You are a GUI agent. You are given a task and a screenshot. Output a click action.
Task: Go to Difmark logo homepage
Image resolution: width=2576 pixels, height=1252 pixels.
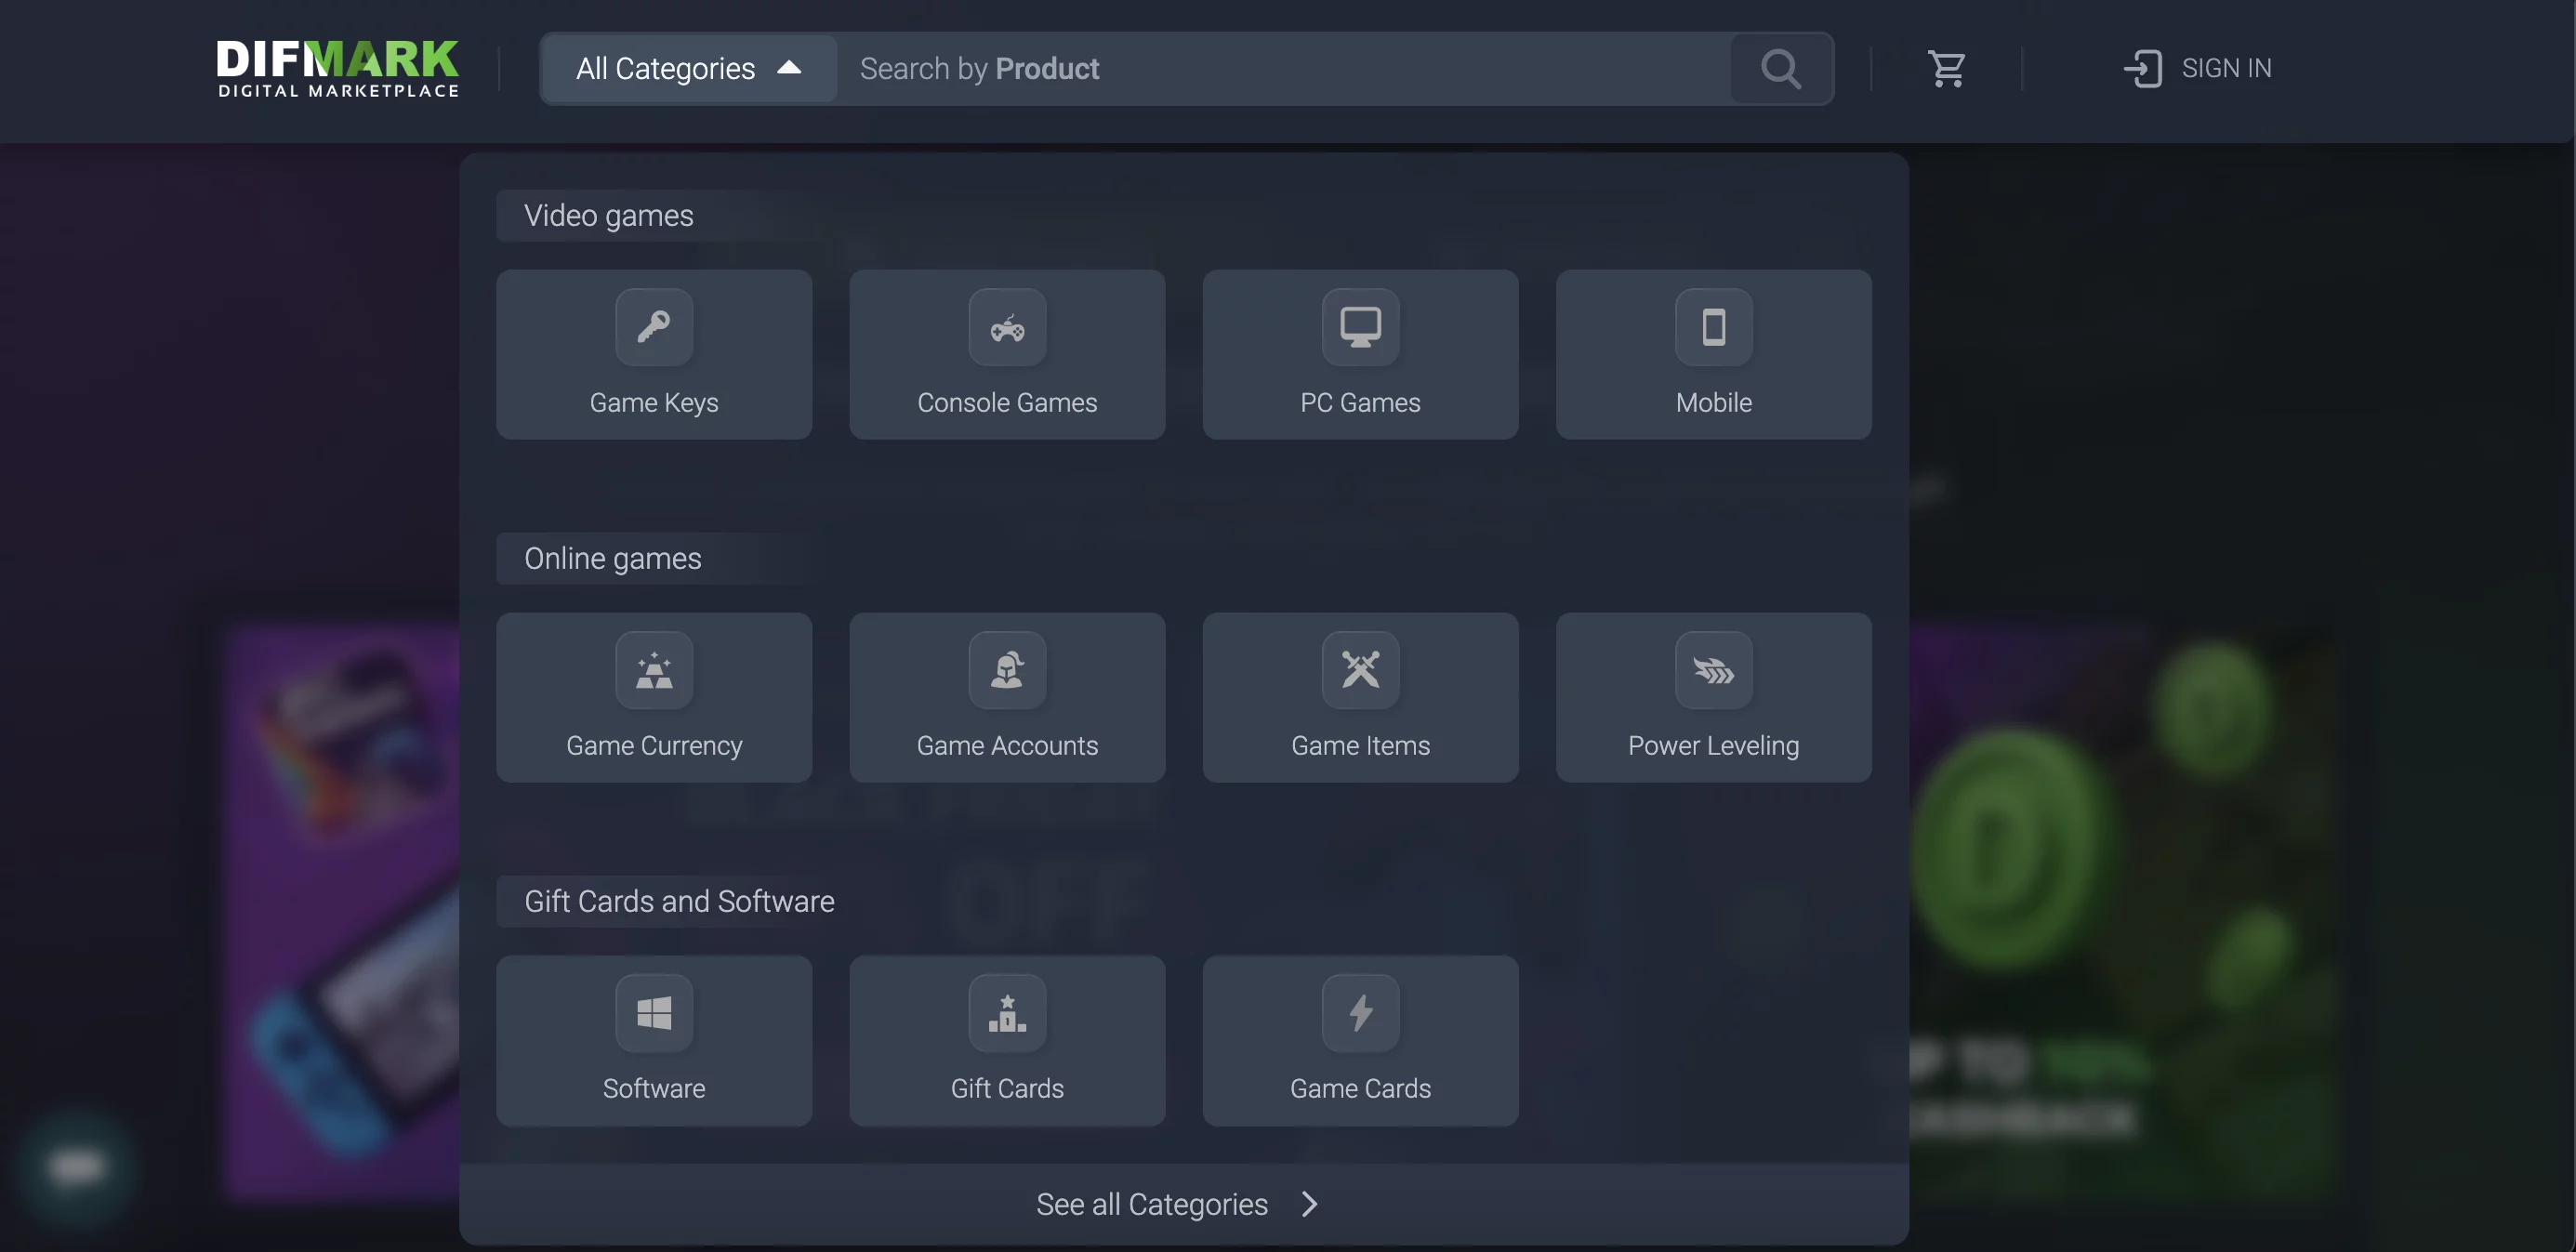tap(338, 68)
